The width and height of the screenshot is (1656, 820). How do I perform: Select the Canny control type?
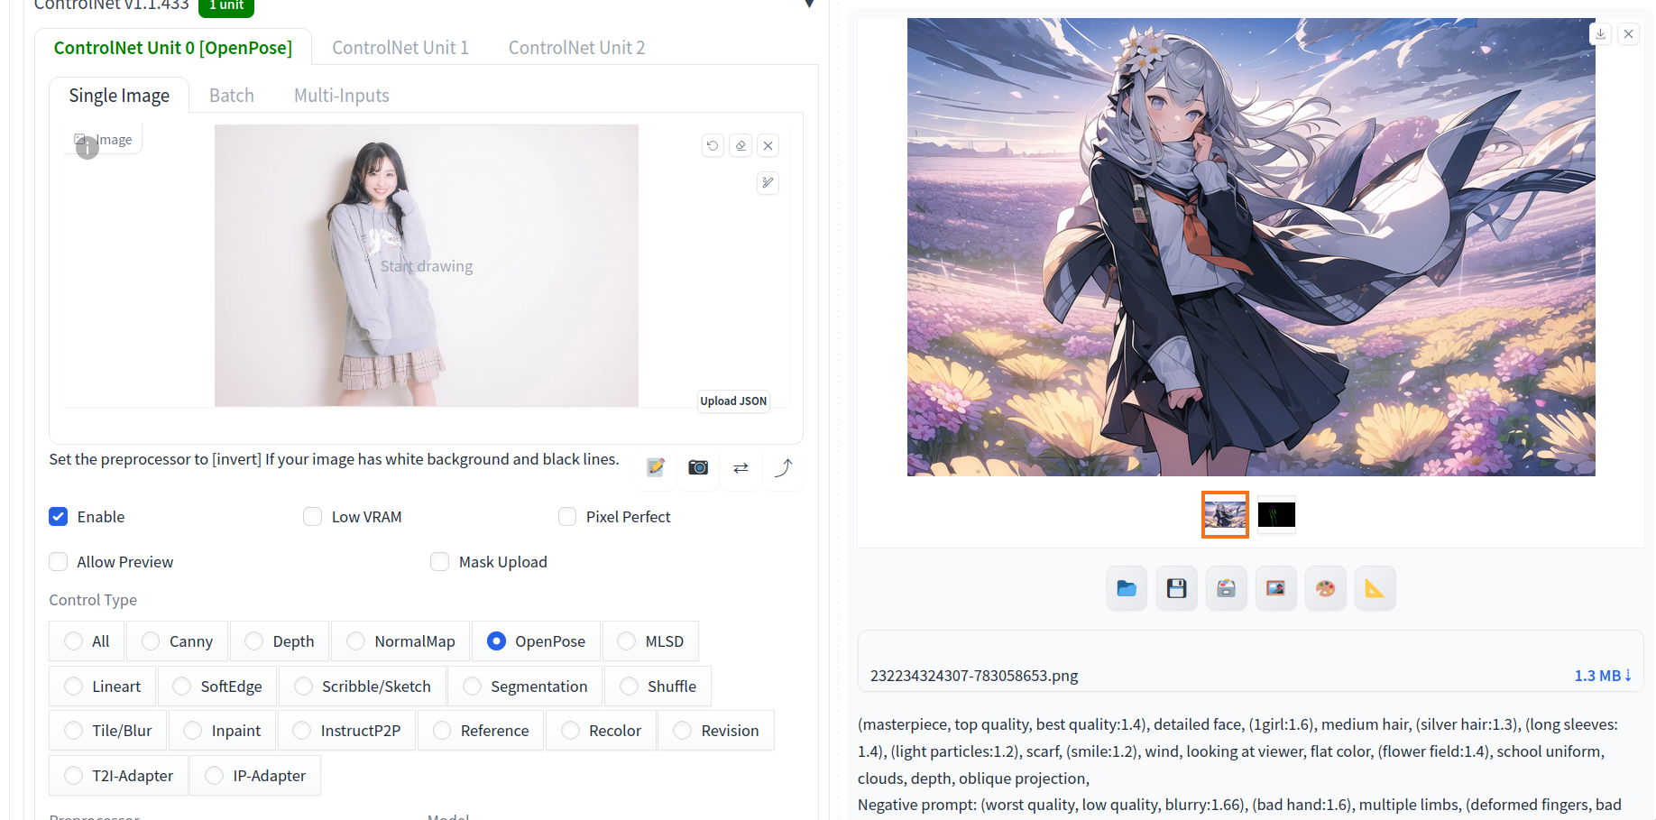(152, 641)
